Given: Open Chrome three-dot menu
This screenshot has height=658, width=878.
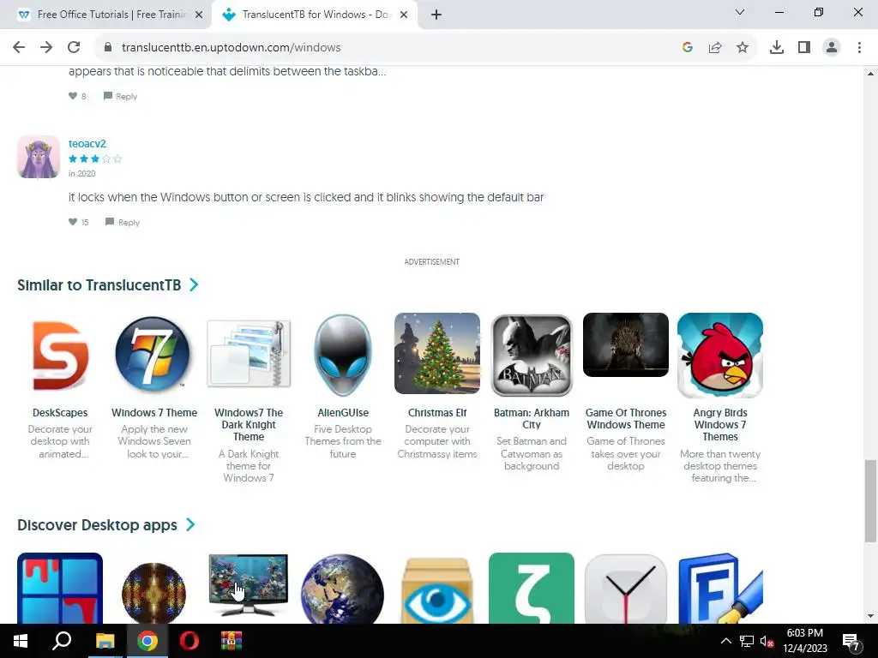Looking at the screenshot, I should pos(859,48).
